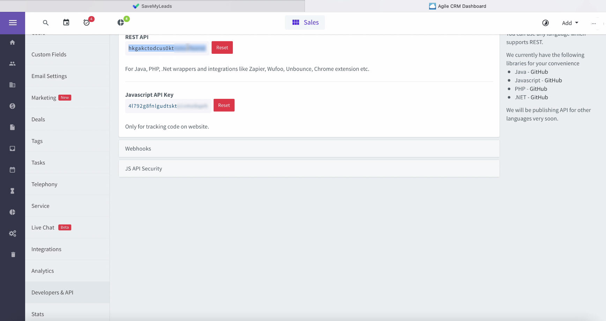
Task: Open the Javascript GitHub link
Action: (x=553, y=80)
